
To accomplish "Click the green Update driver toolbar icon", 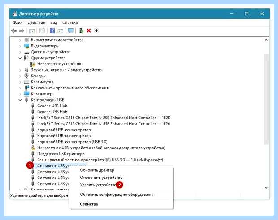I will tap(81, 30).
